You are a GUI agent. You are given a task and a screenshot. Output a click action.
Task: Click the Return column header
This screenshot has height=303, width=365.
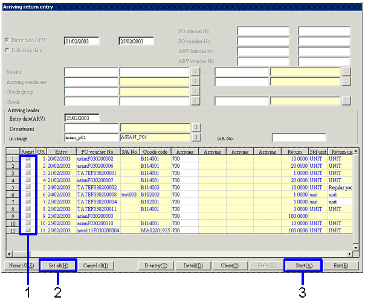(295, 151)
